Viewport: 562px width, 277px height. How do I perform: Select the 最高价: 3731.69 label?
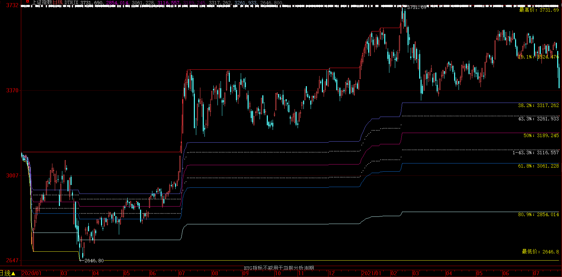[539, 10]
